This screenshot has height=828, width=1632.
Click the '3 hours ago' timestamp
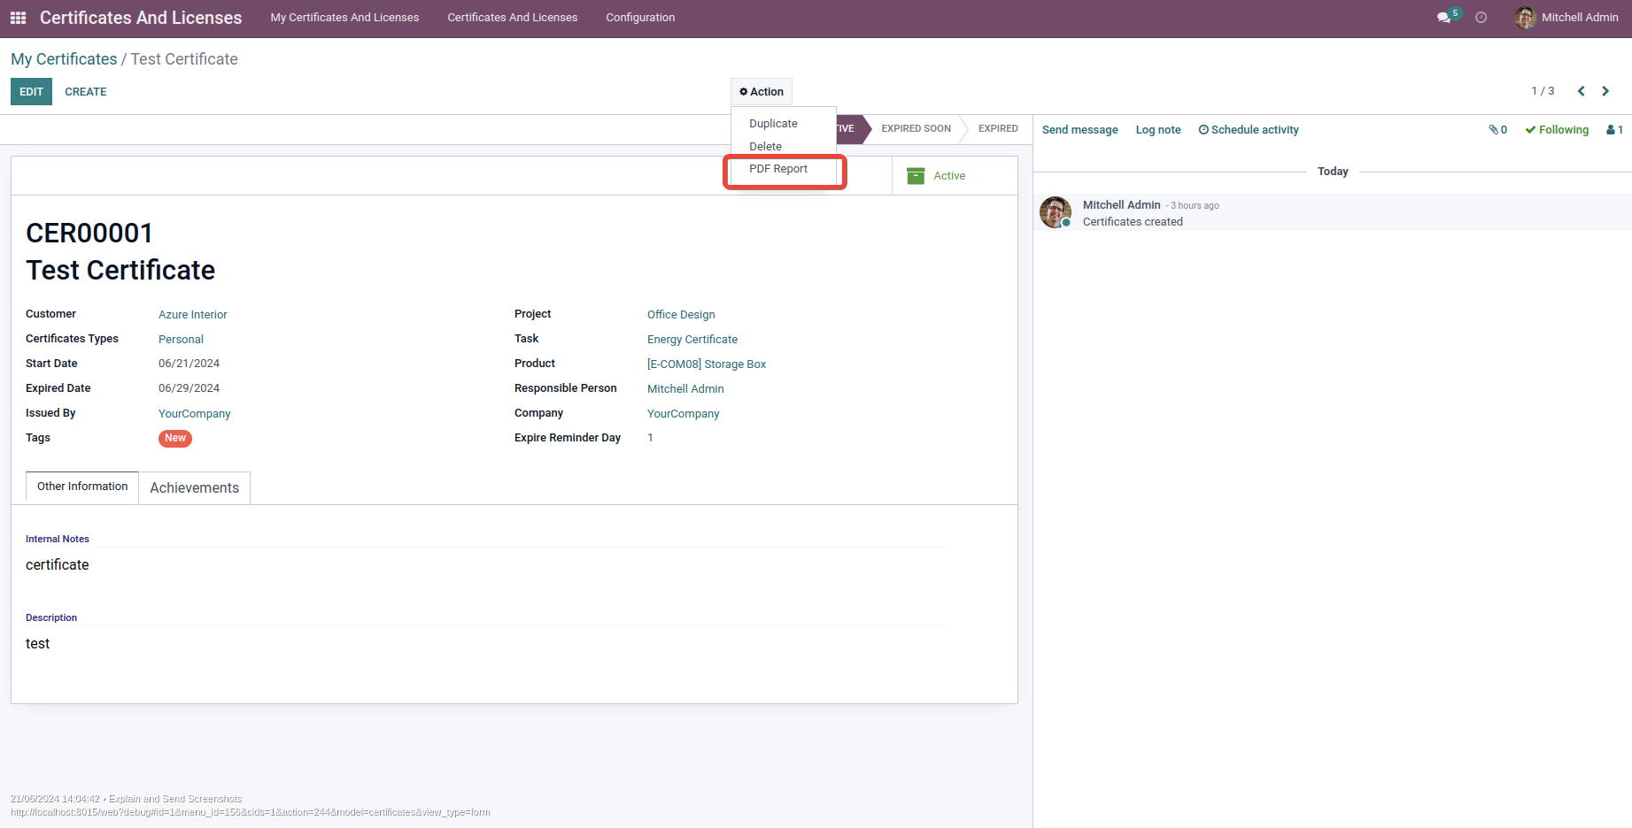pyautogui.click(x=1195, y=206)
